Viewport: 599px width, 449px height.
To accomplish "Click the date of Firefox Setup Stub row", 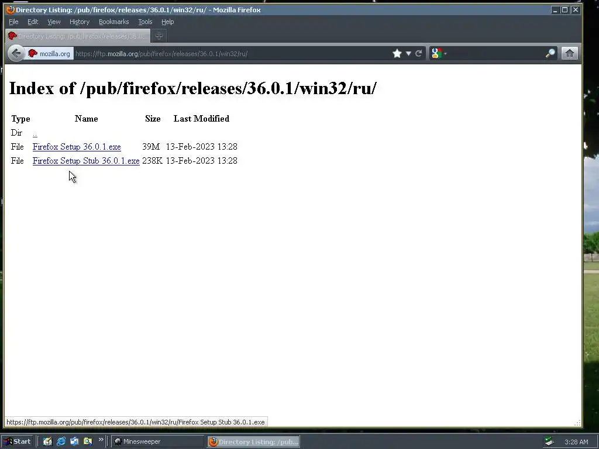I will coord(202,161).
